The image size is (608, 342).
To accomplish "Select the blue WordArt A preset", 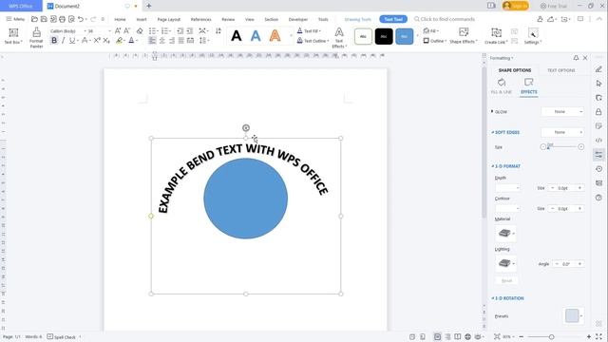I will pos(256,36).
